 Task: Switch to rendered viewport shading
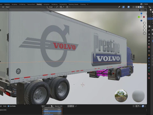pyautogui.click(x=143, y=7)
